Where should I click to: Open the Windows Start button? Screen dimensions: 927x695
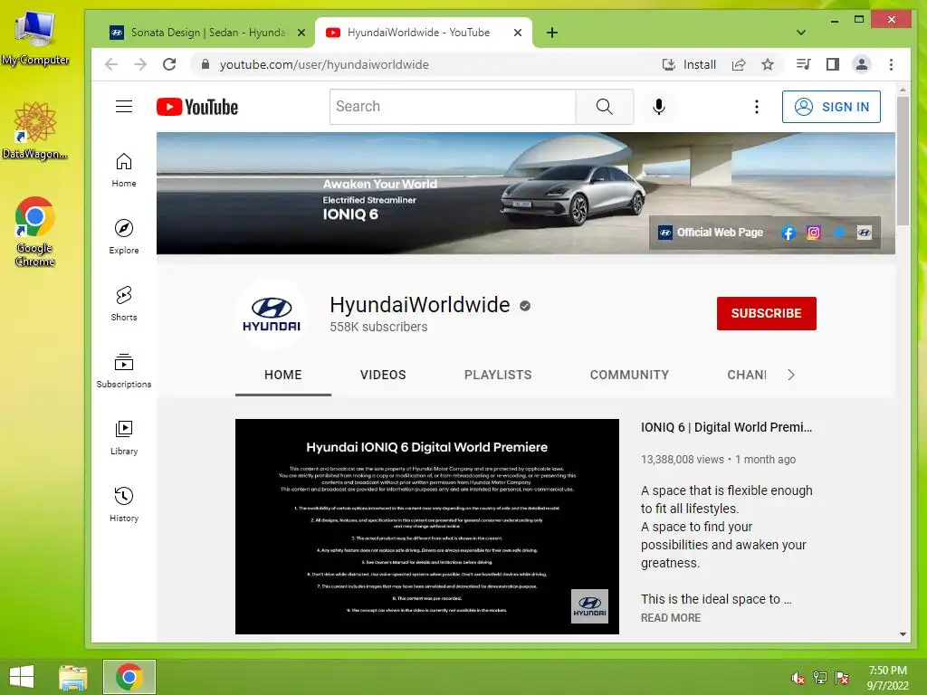click(x=22, y=677)
